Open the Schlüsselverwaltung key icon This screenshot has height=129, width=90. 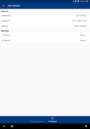coord(37,118)
